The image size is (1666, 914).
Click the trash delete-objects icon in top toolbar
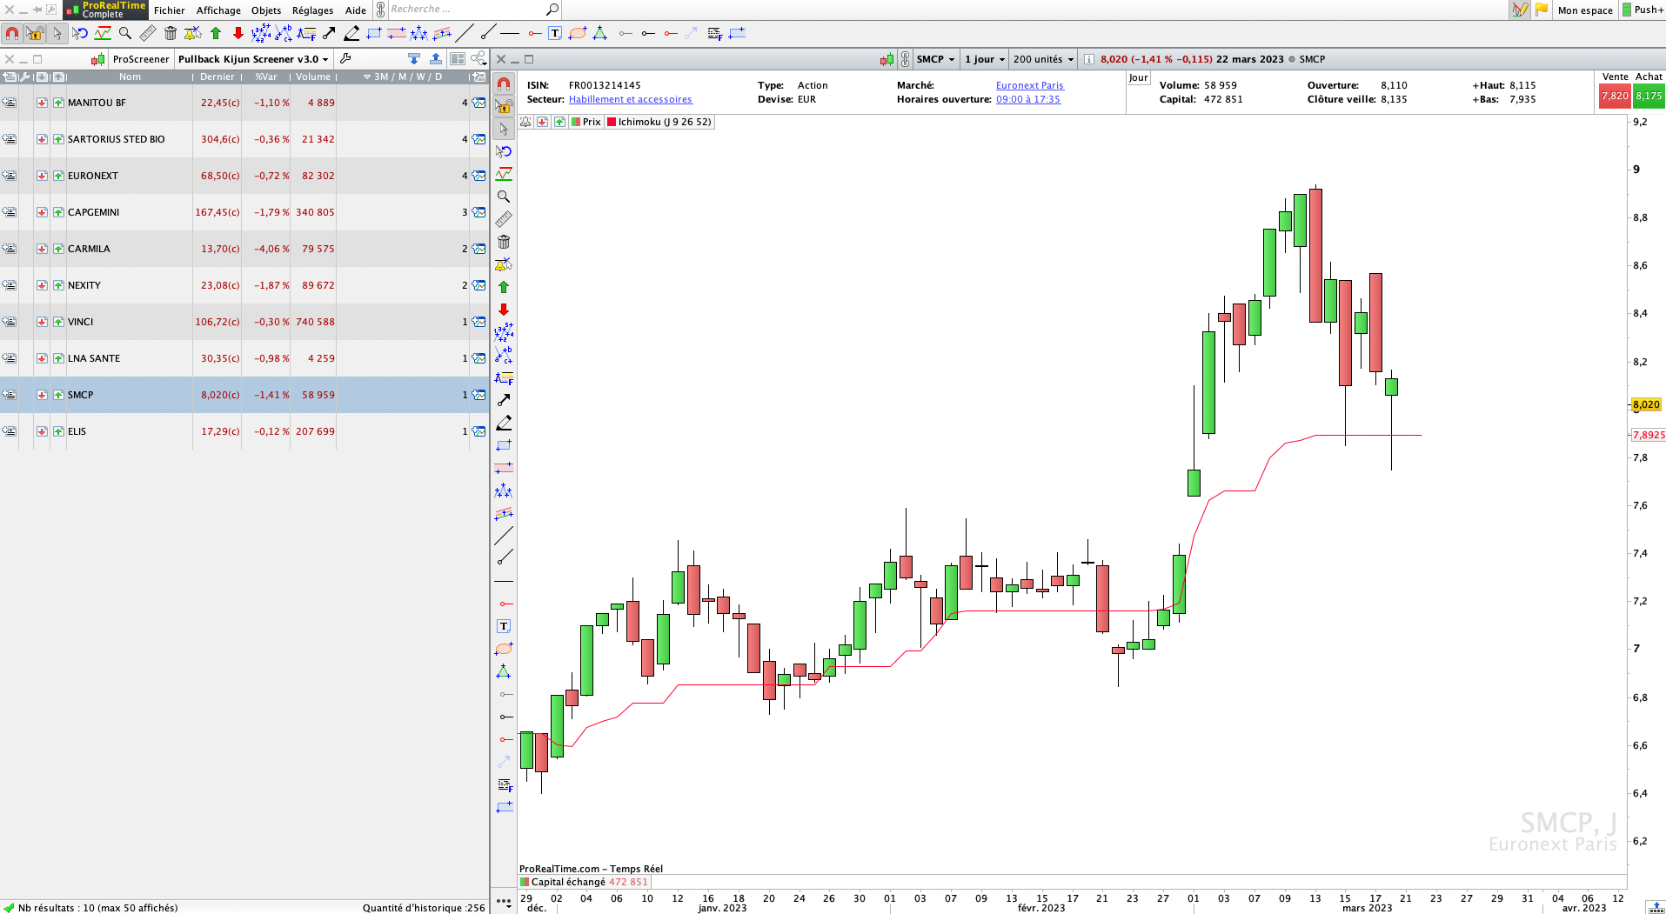point(171,33)
